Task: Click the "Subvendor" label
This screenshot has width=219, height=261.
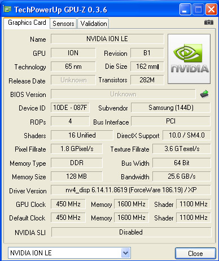Action: click(x=113, y=108)
